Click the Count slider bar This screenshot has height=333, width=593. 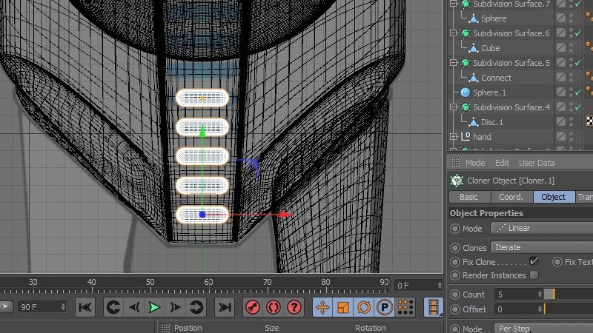[x=568, y=294]
